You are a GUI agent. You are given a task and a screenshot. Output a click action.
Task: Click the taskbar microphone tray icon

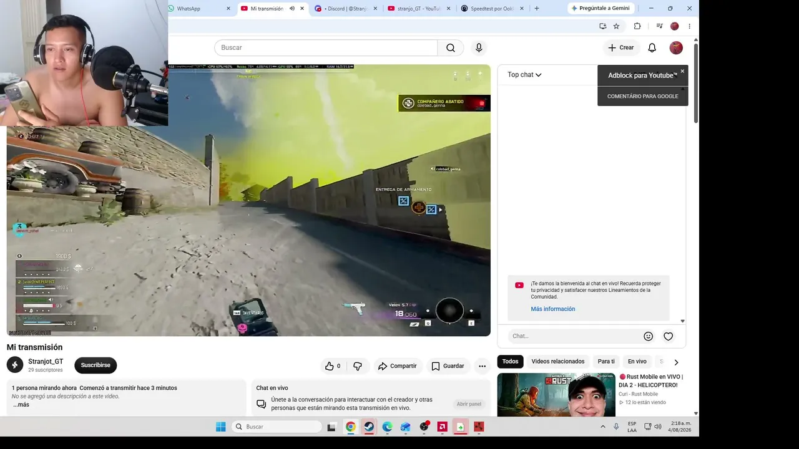click(x=616, y=427)
